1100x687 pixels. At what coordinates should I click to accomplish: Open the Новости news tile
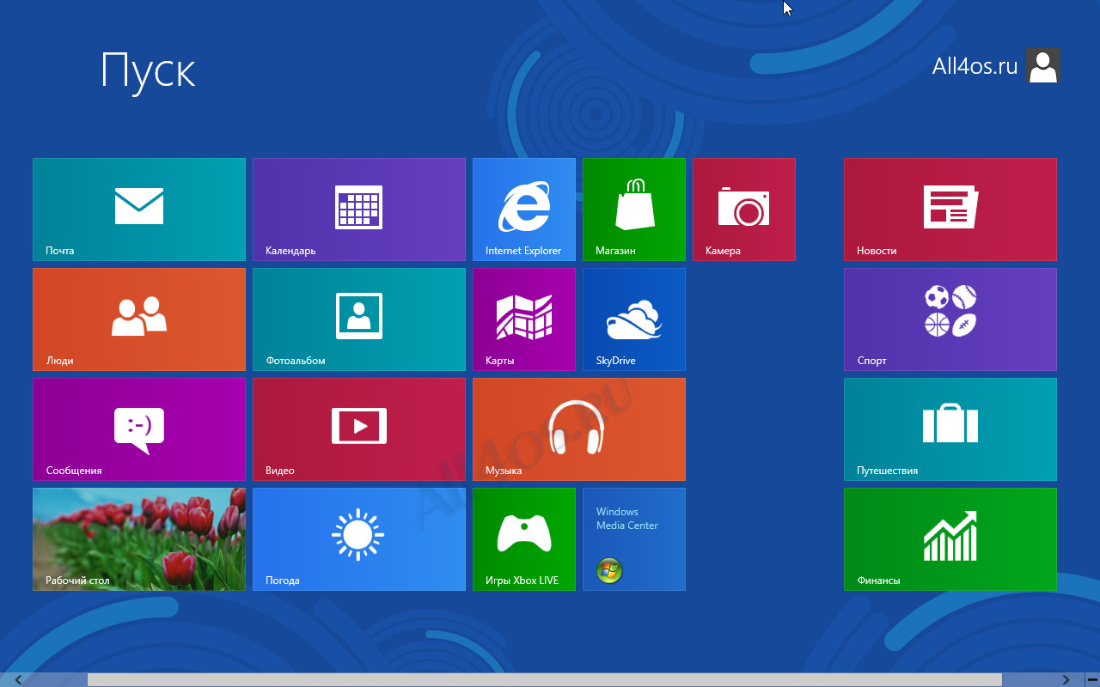click(x=950, y=210)
